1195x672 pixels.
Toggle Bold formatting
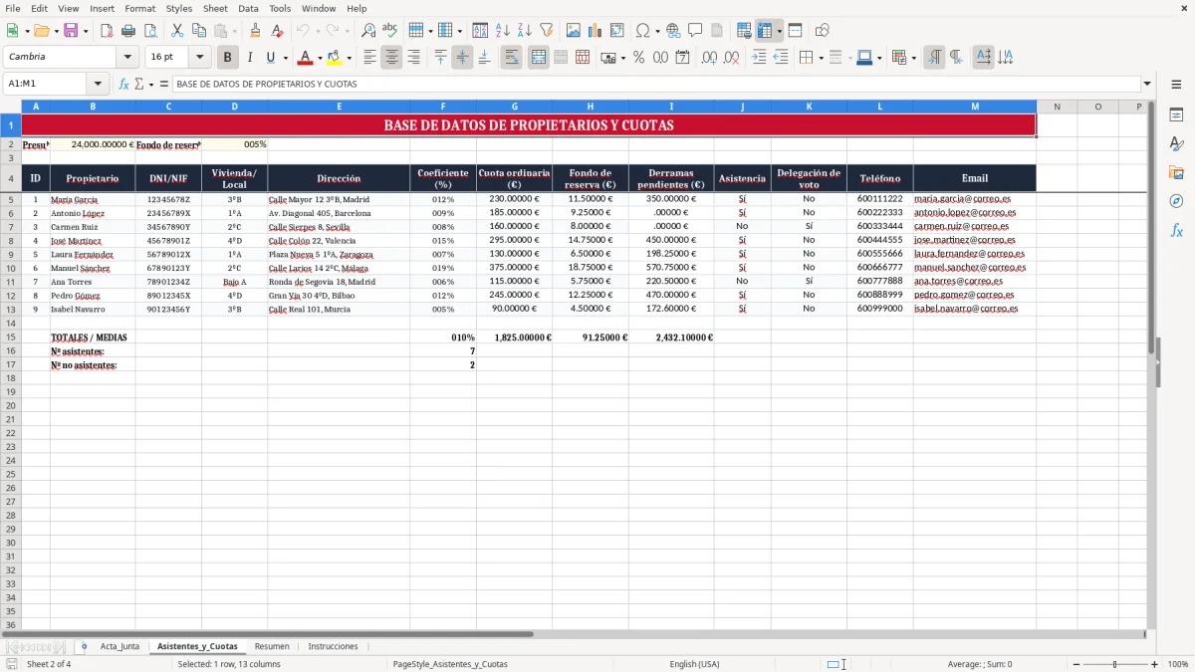pyautogui.click(x=228, y=58)
